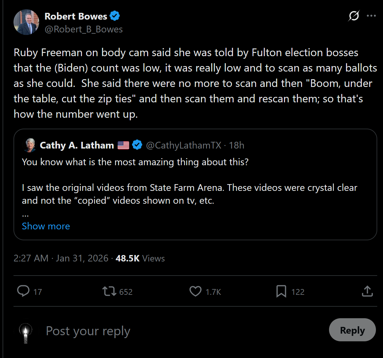Click the reply speech bubble icon
Image resolution: width=383 pixels, height=358 pixels.
pyautogui.click(x=23, y=291)
